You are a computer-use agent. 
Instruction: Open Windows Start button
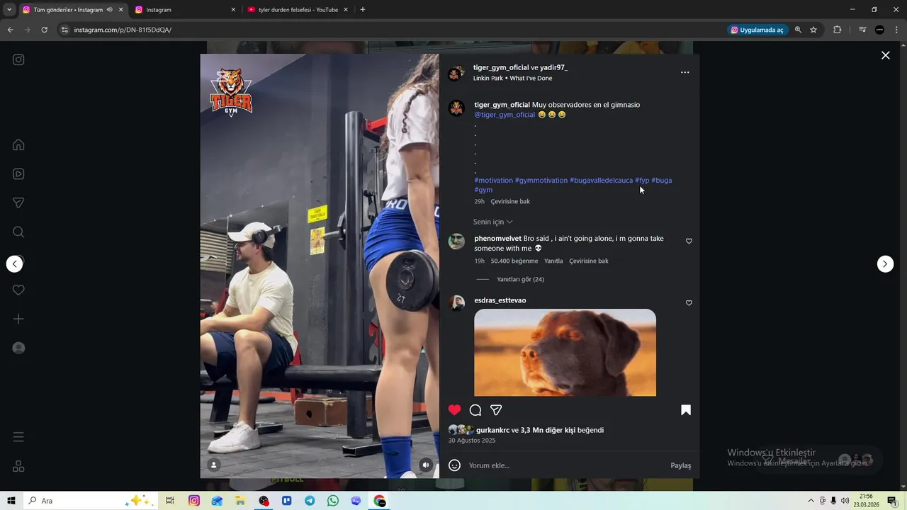pyautogui.click(x=11, y=501)
